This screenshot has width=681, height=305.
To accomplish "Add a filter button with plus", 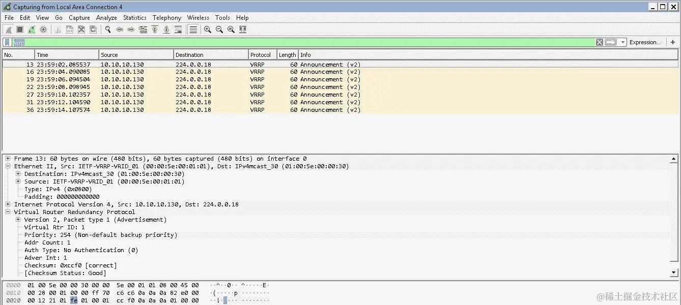I will [672, 42].
